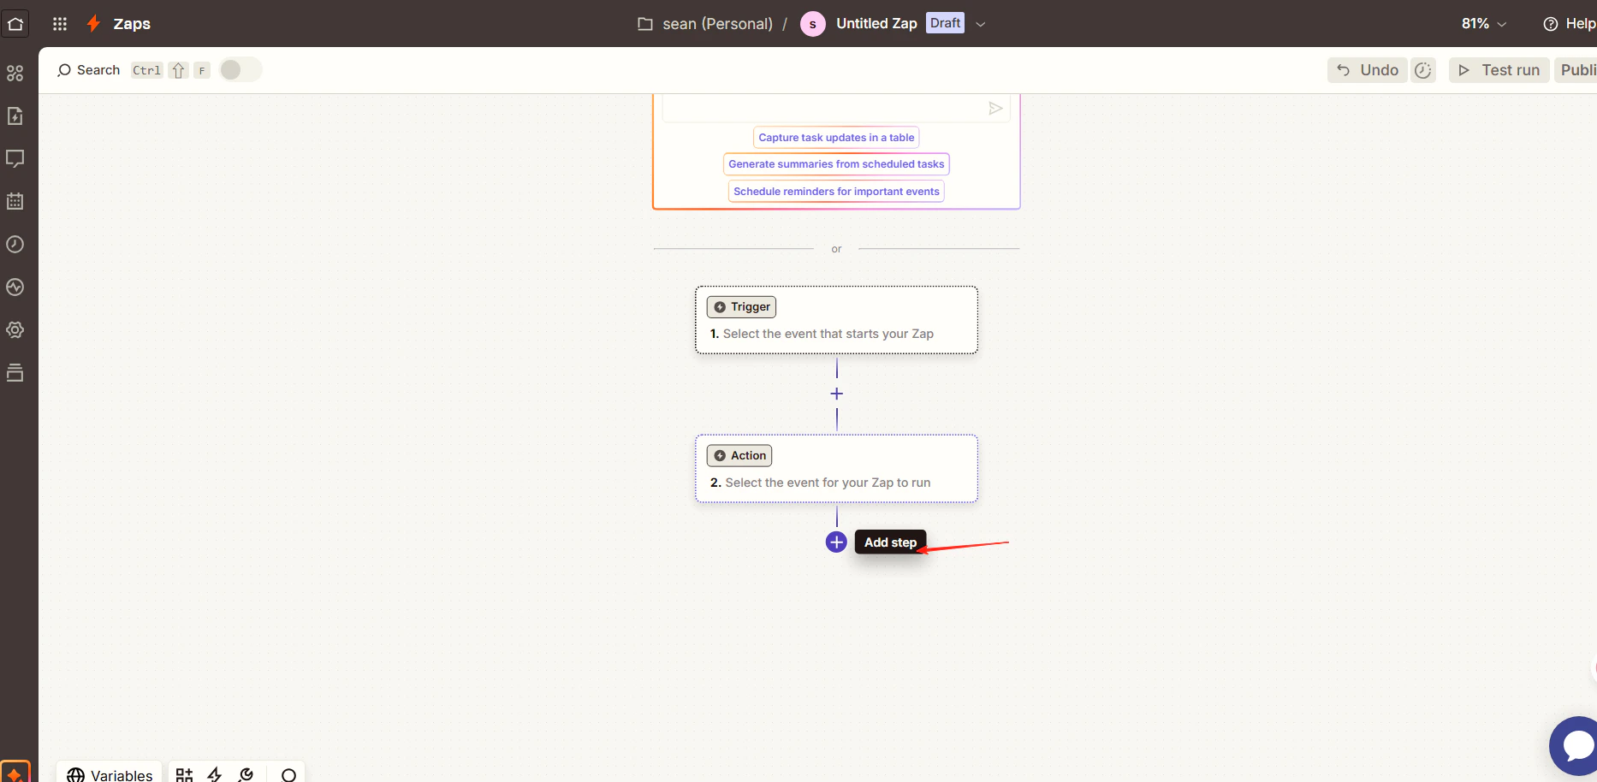Screen dimensions: 1597x782
Task: Start a Test run
Action: coord(1499,70)
